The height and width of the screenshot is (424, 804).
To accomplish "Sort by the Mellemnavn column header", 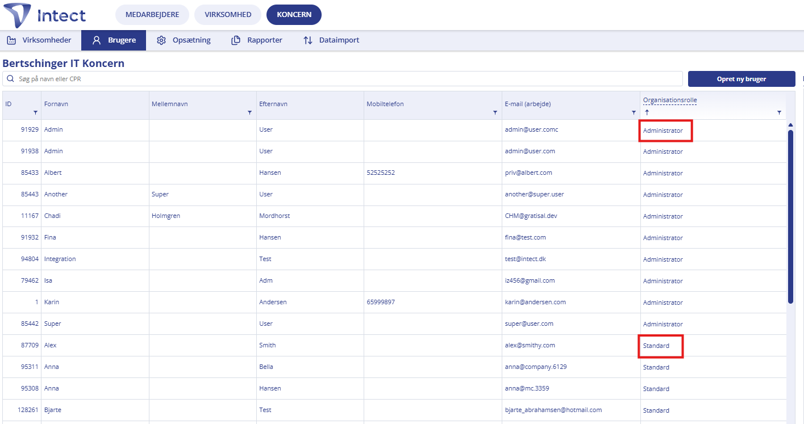I will click(170, 104).
